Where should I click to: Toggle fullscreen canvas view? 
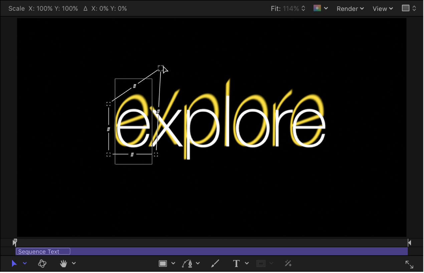[409, 264]
